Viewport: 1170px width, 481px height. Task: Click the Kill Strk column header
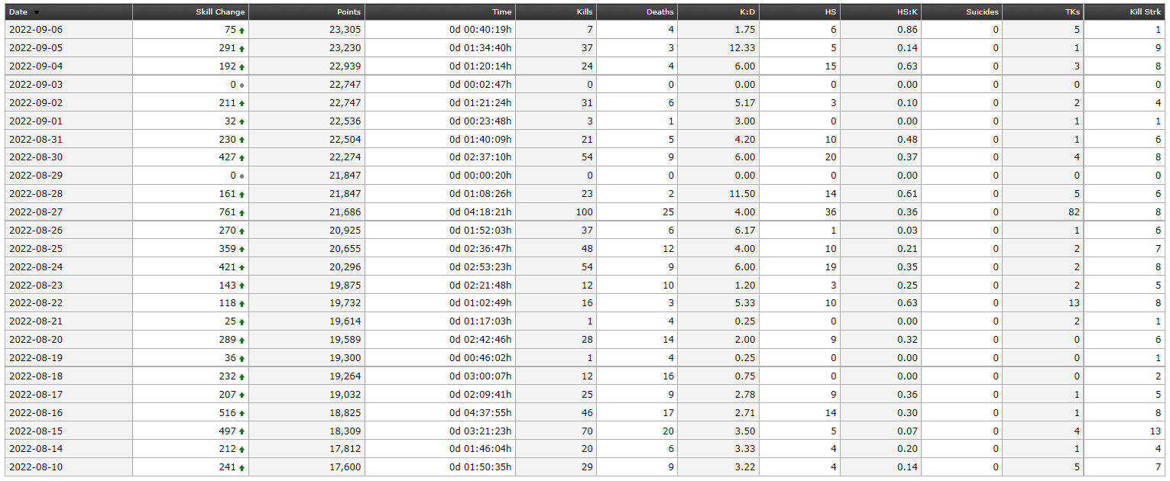(1146, 12)
